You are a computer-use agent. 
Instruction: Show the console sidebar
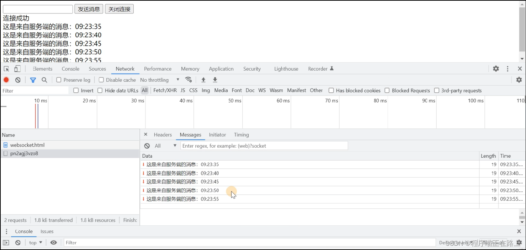(6, 243)
